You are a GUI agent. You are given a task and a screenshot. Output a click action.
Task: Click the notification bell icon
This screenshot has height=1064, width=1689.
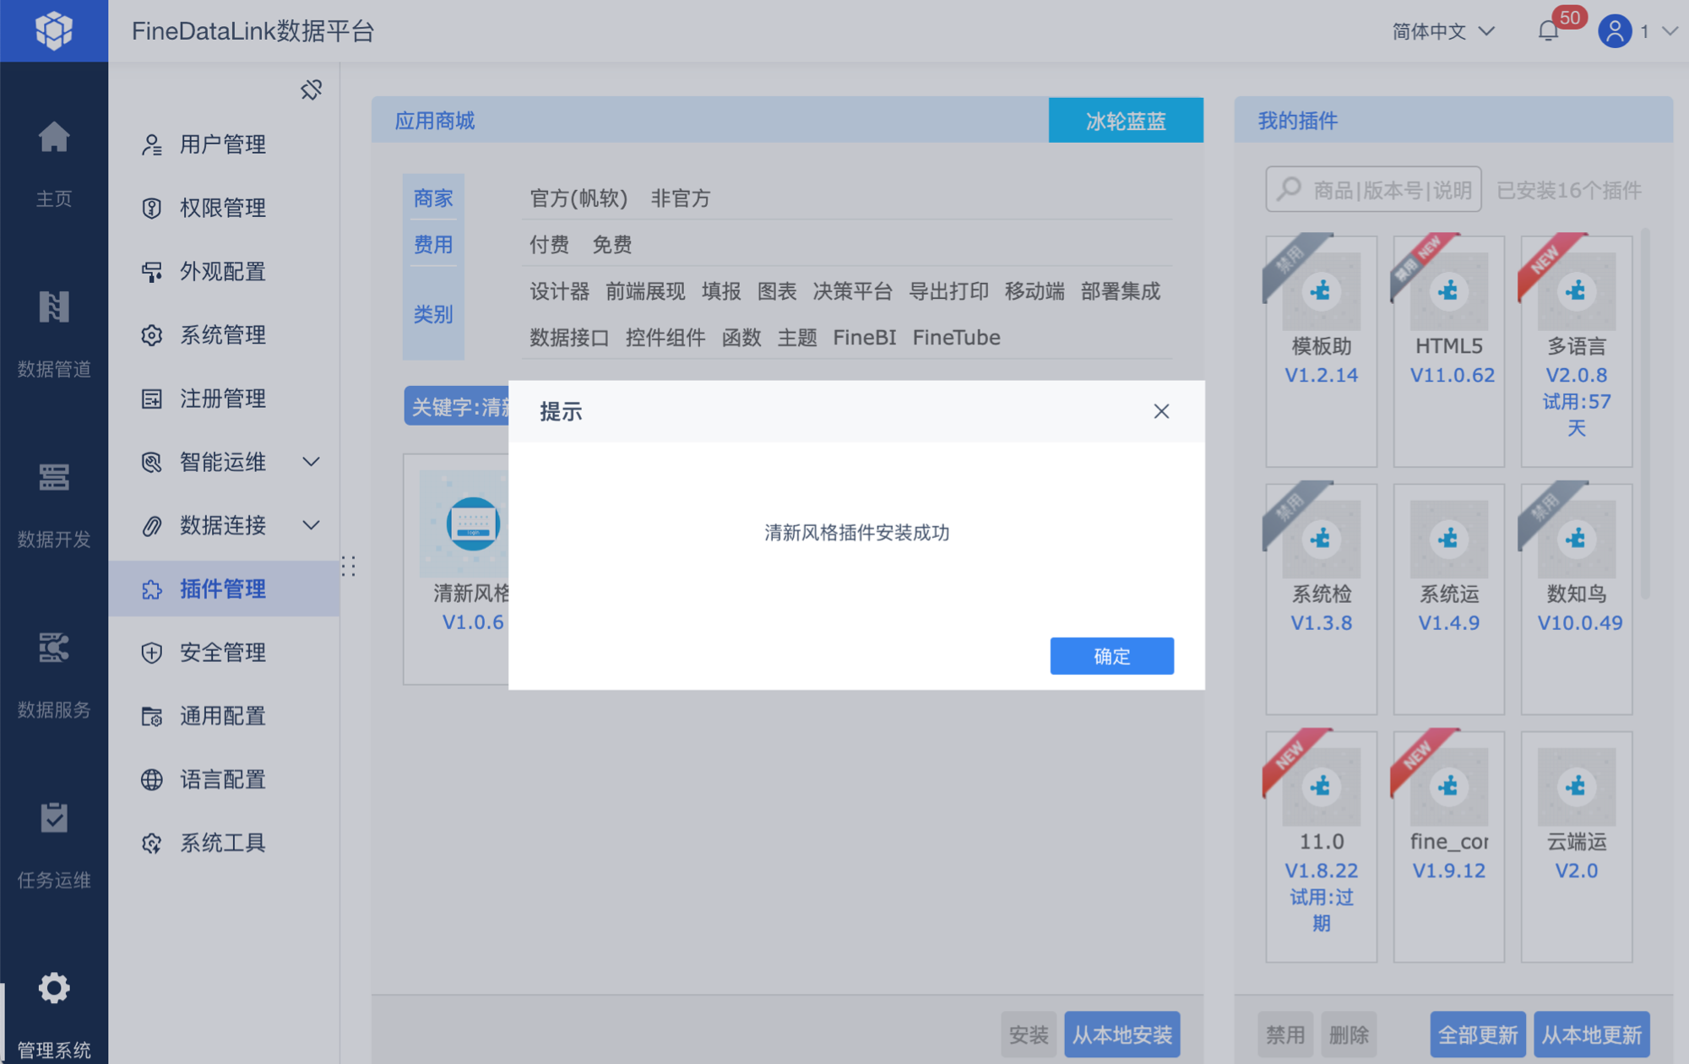[x=1548, y=31]
